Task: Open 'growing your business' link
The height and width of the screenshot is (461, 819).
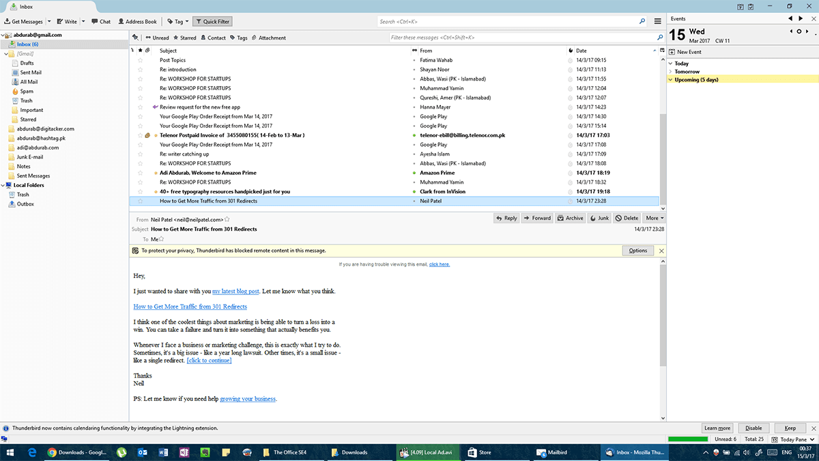Action: click(248, 398)
